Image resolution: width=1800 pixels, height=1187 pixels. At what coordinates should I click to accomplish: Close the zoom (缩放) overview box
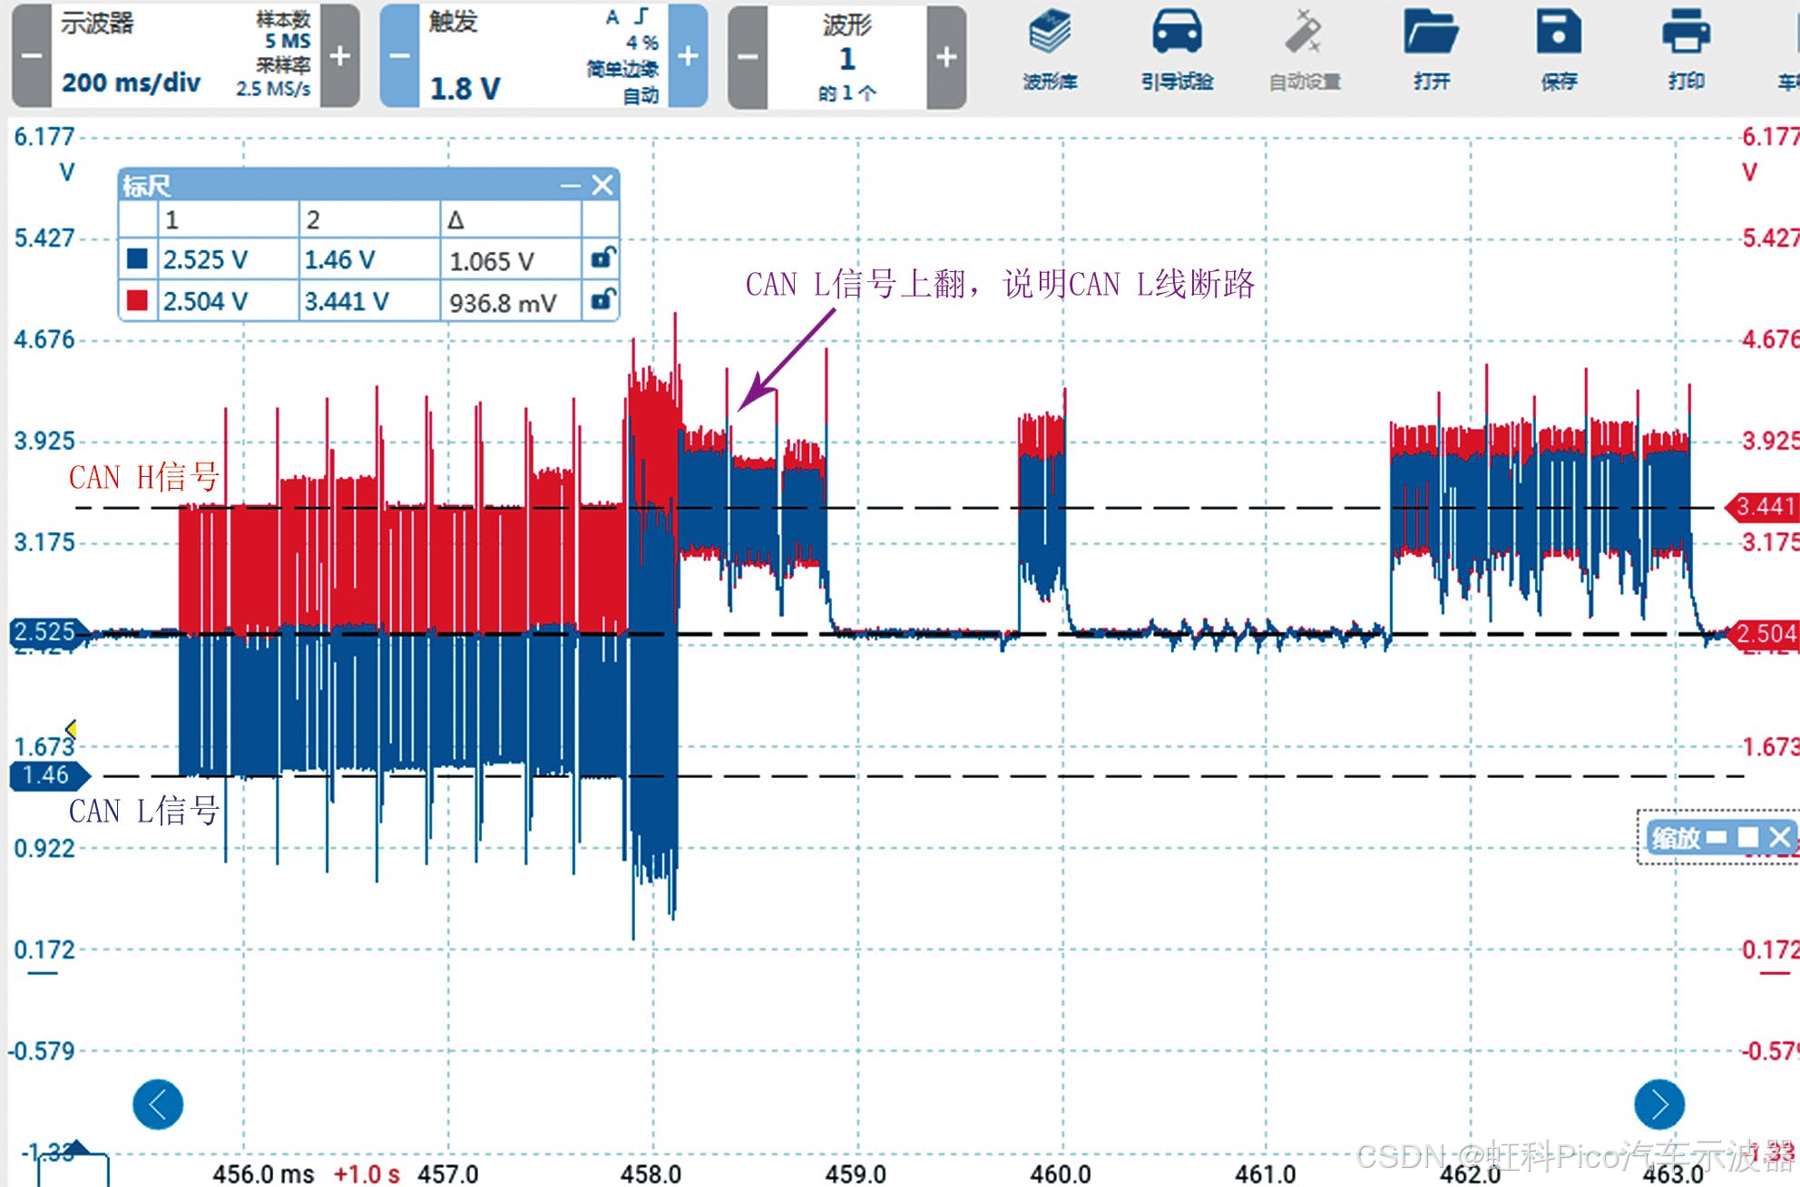(1779, 836)
